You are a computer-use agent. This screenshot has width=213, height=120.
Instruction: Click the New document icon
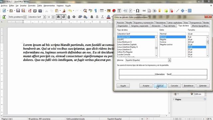(x=4, y=11)
